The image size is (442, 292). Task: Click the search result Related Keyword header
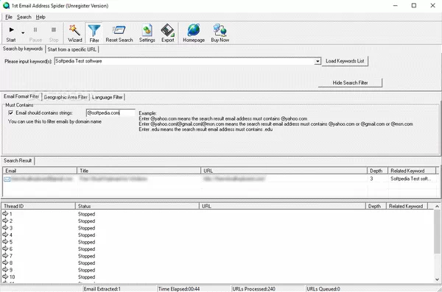[412, 171]
